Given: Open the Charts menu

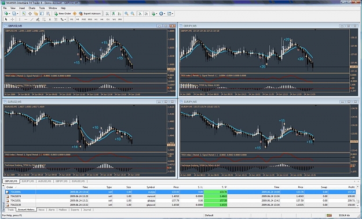Looking at the screenshot, I should point(32,8).
